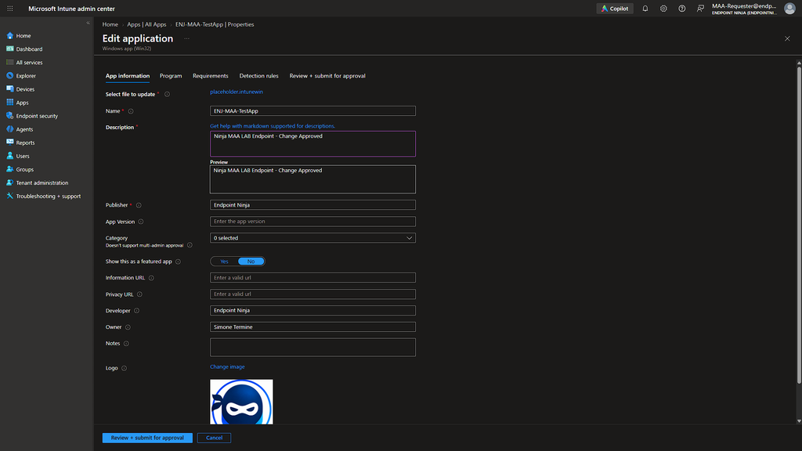Open Devices from the sidebar icon
This screenshot has width=802, height=451.
[9, 89]
